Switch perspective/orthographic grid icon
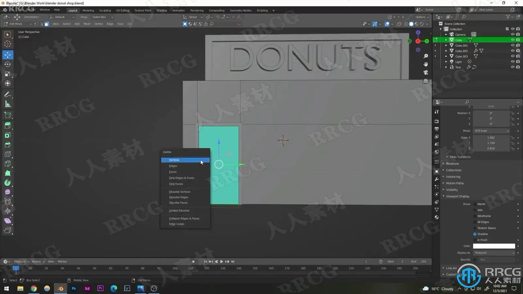Image resolution: width=523 pixels, height=294 pixels. (x=426, y=81)
